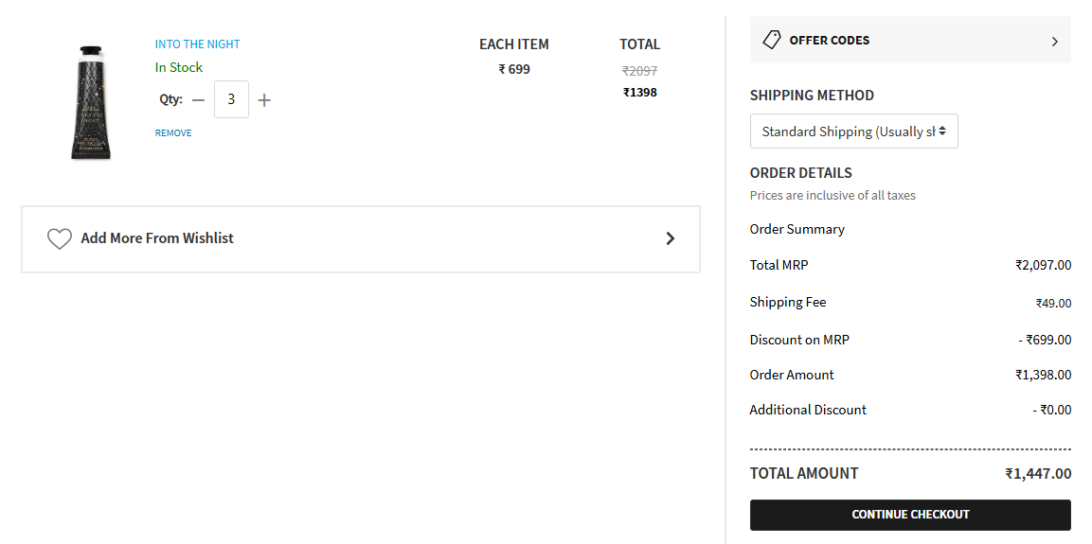Open the Standard Shipping method dropdown
Image resolution: width=1092 pixels, height=544 pixels.
coord(854,132)
